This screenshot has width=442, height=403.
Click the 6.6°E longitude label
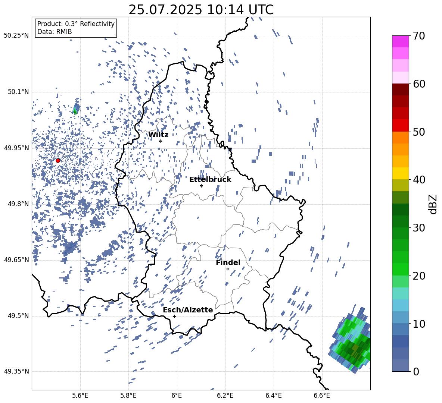tap(322, 396)
